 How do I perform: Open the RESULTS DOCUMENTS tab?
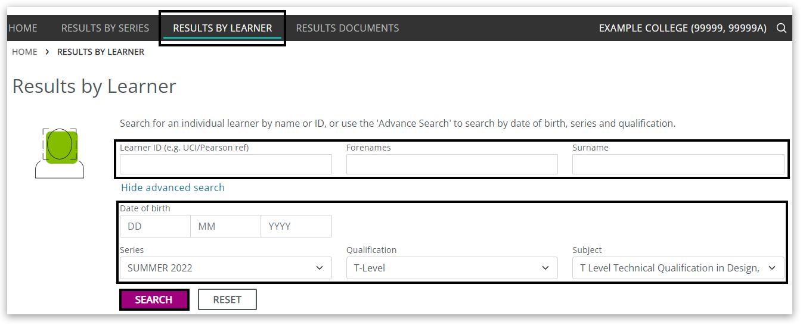click(x=348, y=28)
